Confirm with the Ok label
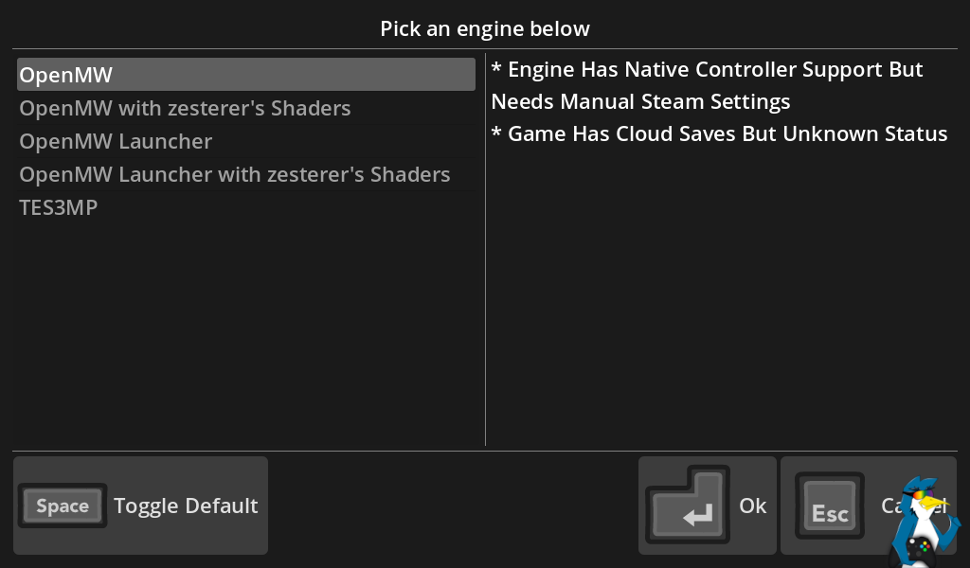 point(752,506)
